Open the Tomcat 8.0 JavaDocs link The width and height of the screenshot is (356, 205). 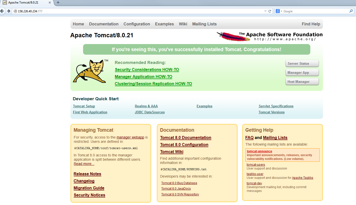[x=176, y=189]
